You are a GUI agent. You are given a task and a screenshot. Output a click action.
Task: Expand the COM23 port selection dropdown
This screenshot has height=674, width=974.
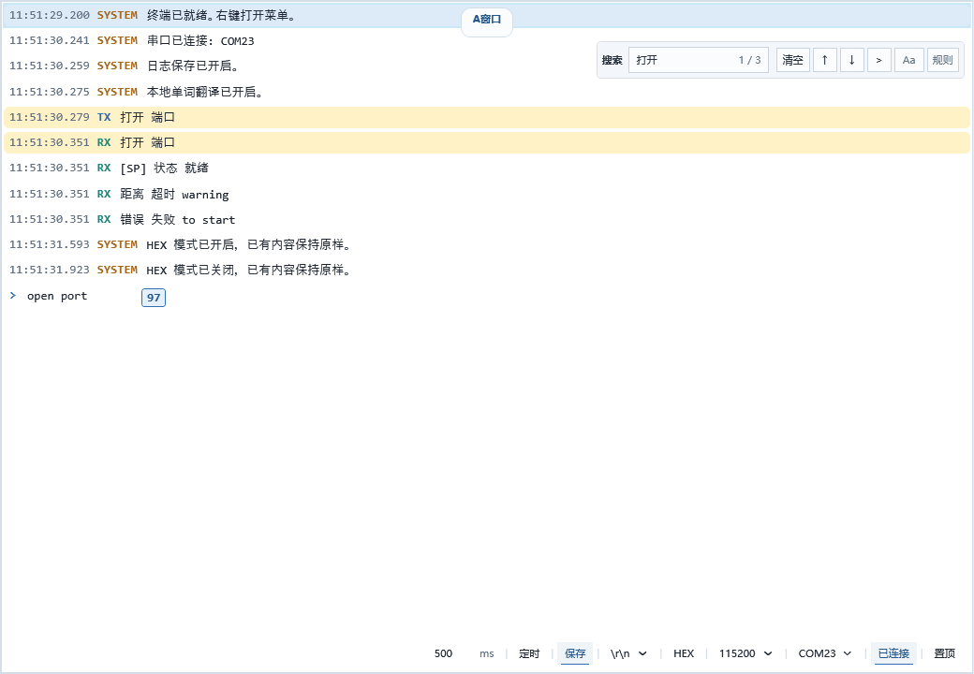coord(825,653)
